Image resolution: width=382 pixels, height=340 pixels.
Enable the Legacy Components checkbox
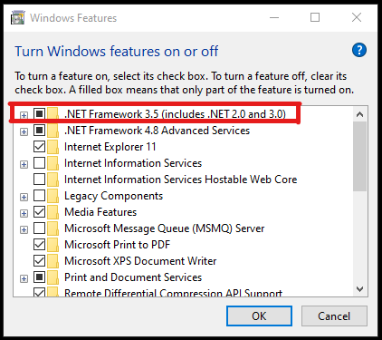tap(39, 196)
